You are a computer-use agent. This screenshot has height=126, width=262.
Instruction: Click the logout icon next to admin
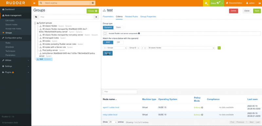point(259,3)
